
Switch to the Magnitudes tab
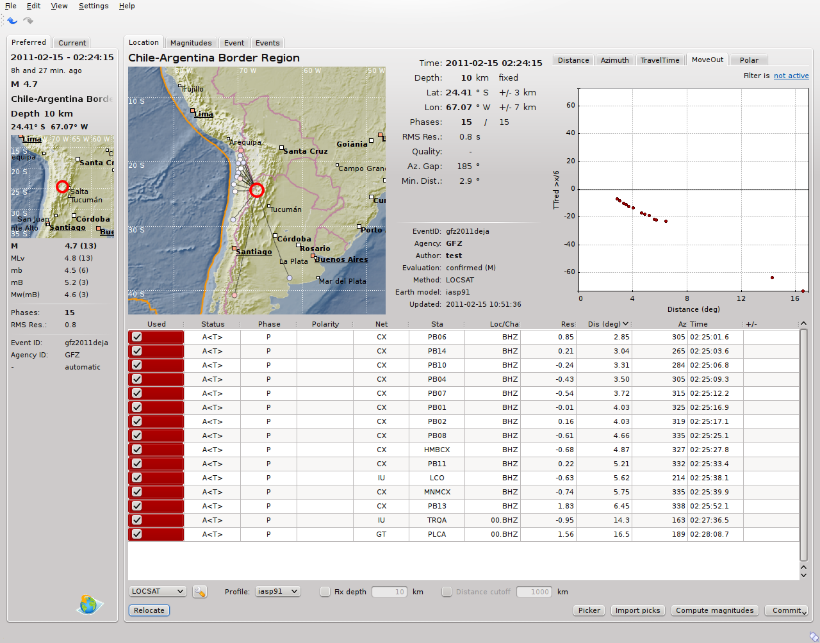click(190, 43)
